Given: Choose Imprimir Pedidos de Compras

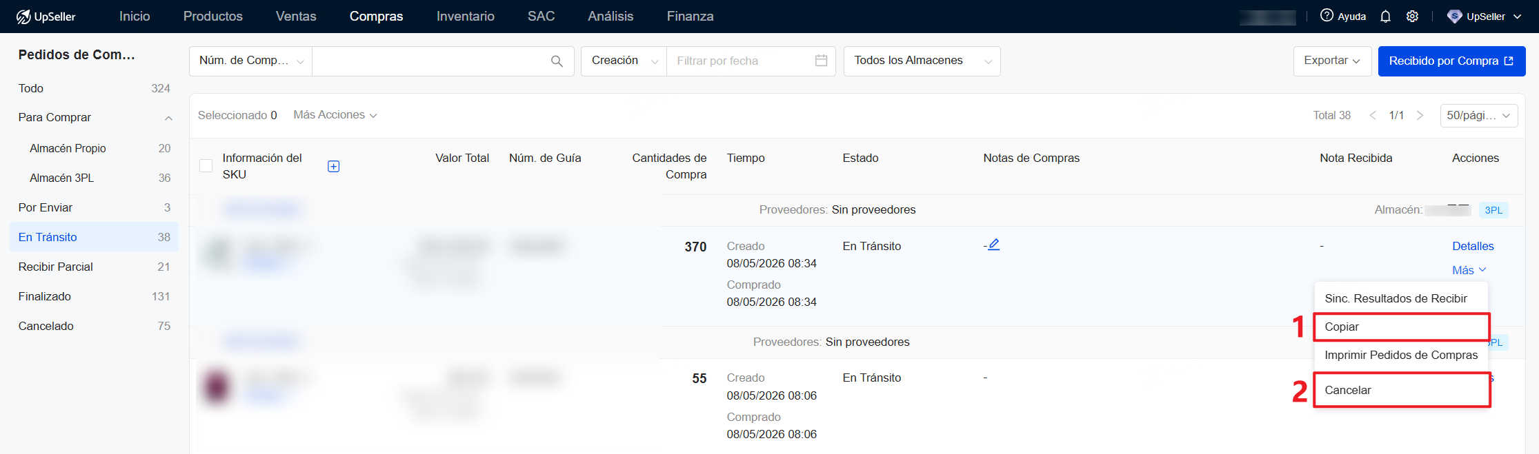Looking at the screenshot, I should [x=1401, y=355].
